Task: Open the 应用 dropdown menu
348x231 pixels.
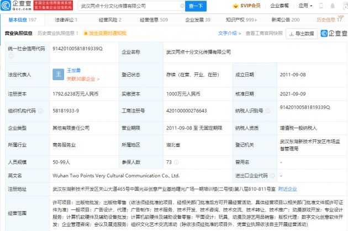Action: click(305, 6)
